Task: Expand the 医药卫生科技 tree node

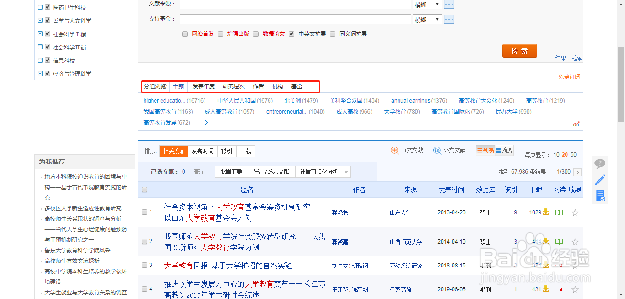Action: 40,7
